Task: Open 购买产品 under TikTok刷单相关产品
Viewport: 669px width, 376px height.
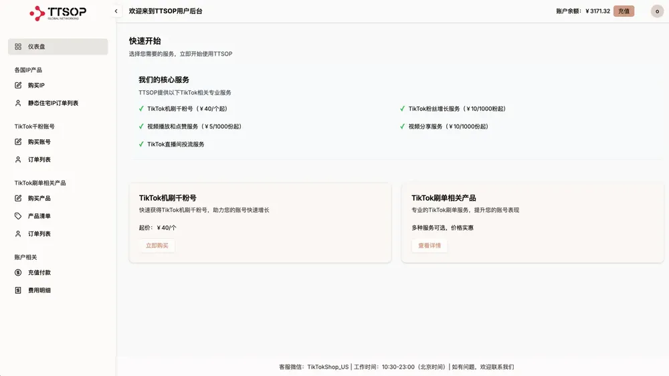Action: [x=39, y=199]
